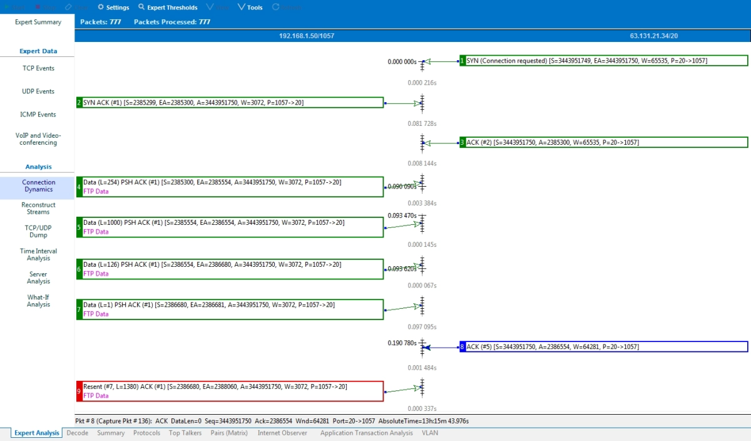Click the 0.003 384s time delta
This screenshot has height=441, width=751.
pyautogui.click(x=422, y=204)
